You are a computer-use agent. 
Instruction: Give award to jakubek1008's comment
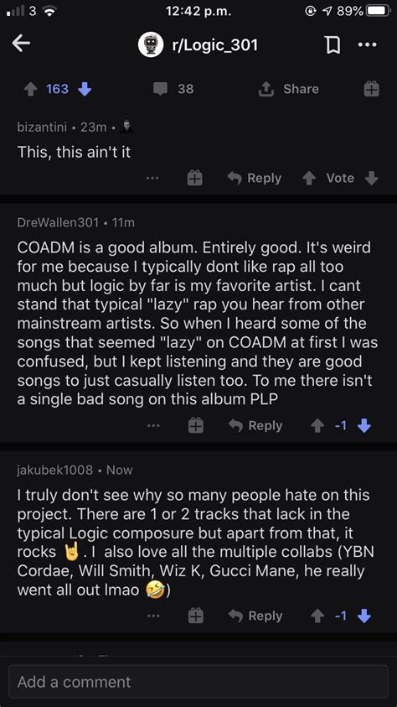pyautogui.click(x=195, y=616)
